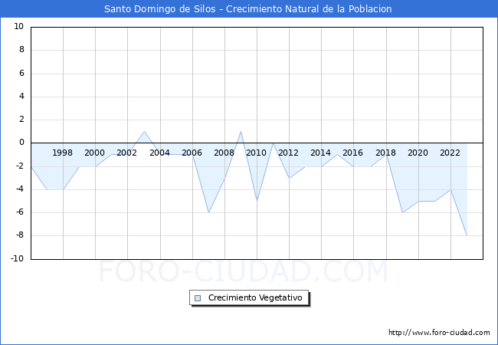Select the 2002 year label
This screenshot has width=498, height=345.
click(126, 153)
